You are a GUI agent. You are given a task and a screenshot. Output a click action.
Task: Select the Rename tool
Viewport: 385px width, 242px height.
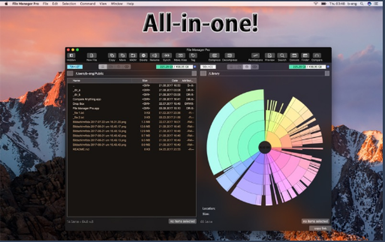tap(154, 56)
